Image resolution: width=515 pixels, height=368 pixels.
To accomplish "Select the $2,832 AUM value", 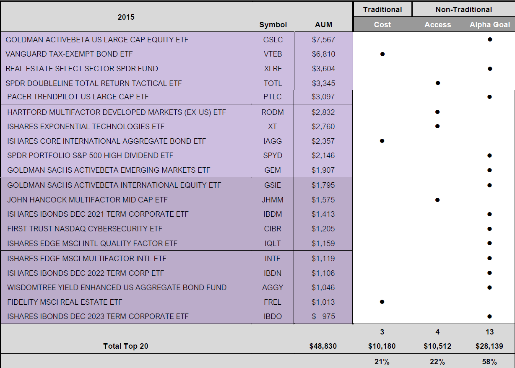I will (x=323, y=112).
